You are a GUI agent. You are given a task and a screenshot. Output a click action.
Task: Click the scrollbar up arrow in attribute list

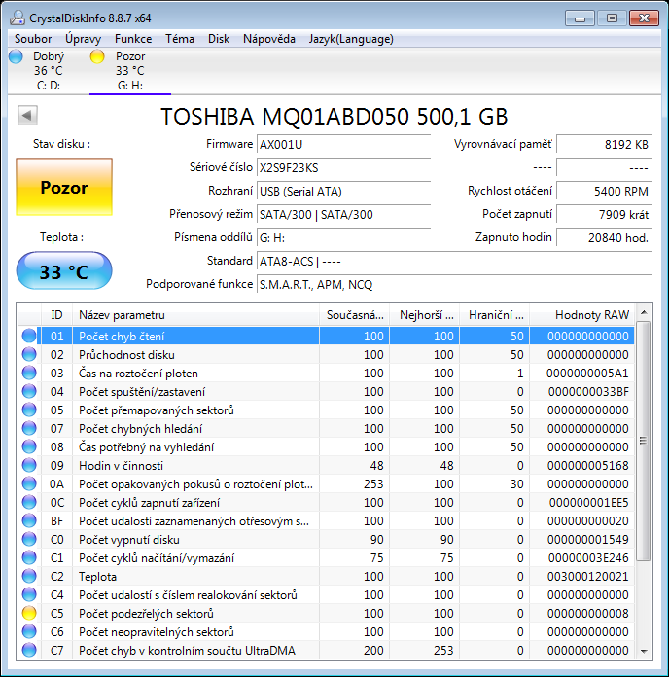(x=643, y=314)
